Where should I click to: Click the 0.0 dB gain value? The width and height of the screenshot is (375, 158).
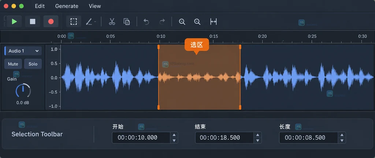coord(23,103)
